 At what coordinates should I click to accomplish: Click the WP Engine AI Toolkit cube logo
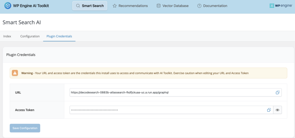[8, 6]
